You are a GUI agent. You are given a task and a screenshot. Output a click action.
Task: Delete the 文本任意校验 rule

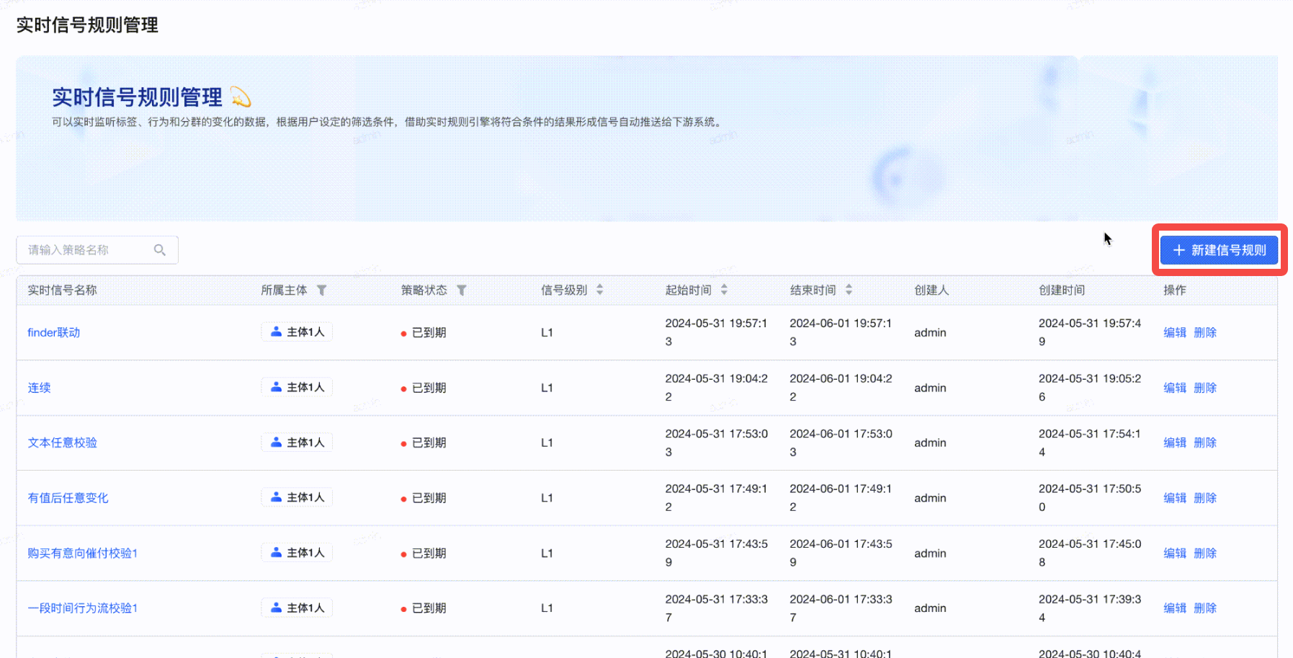(1205, 443)
